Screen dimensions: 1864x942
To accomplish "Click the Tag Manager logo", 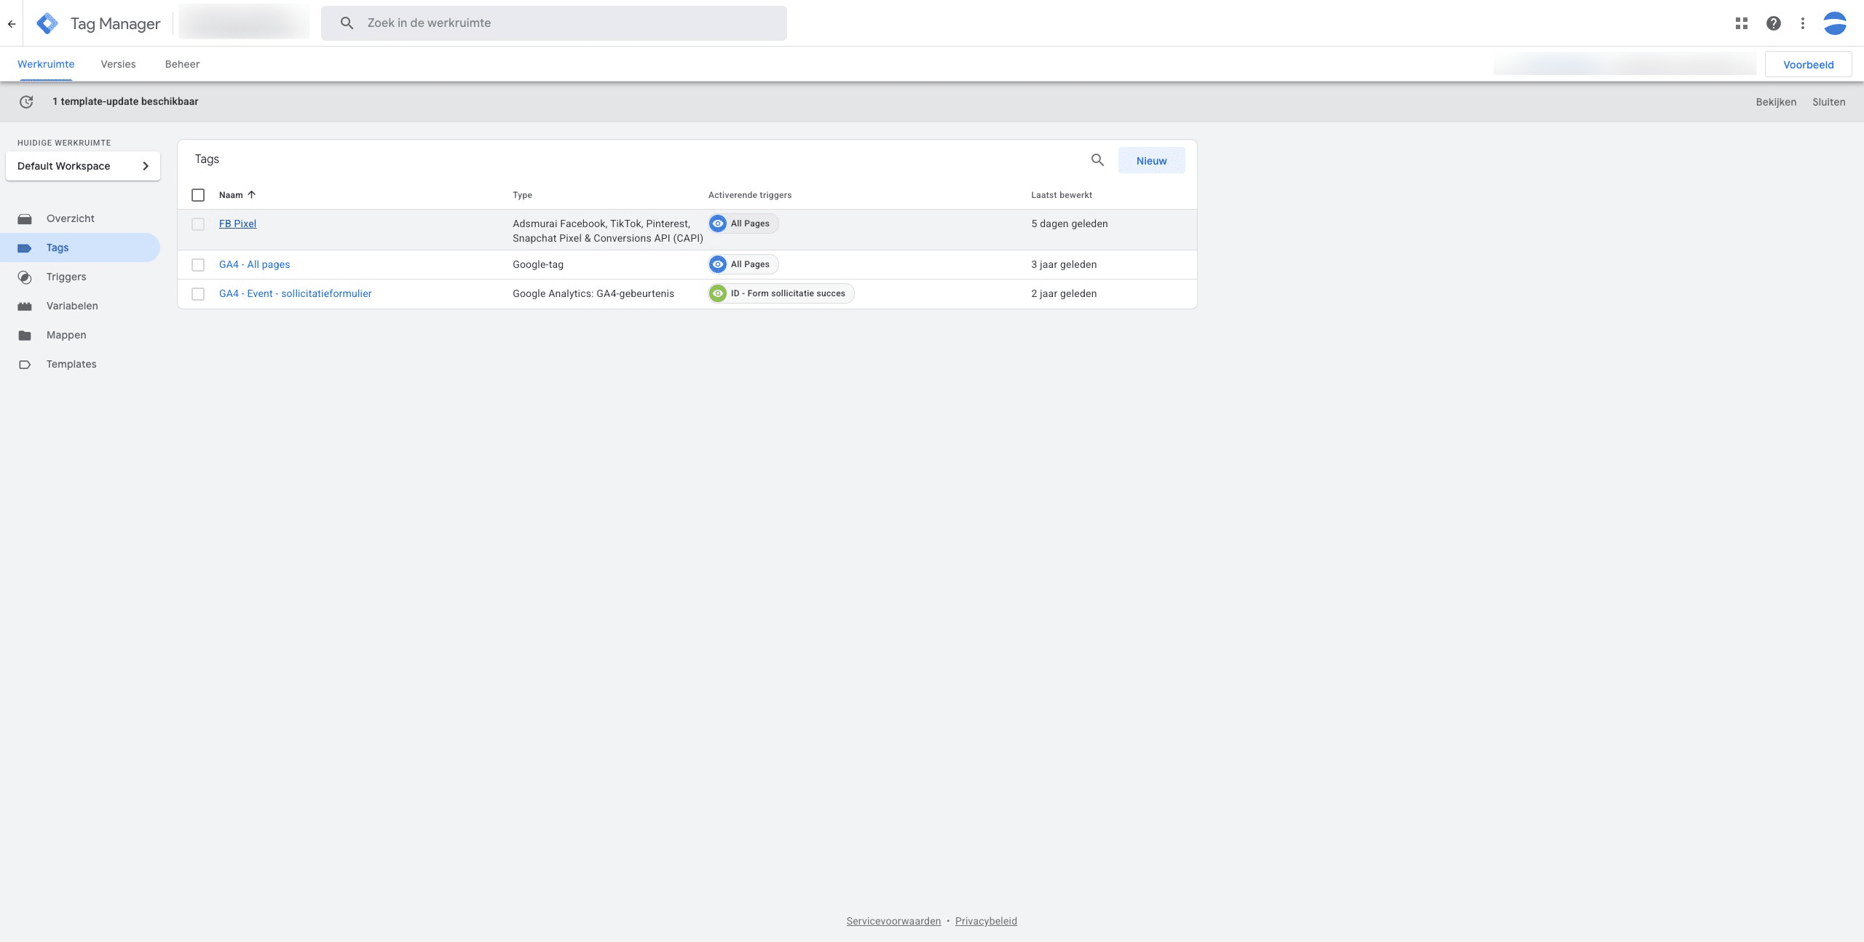I will click(47, 23).
